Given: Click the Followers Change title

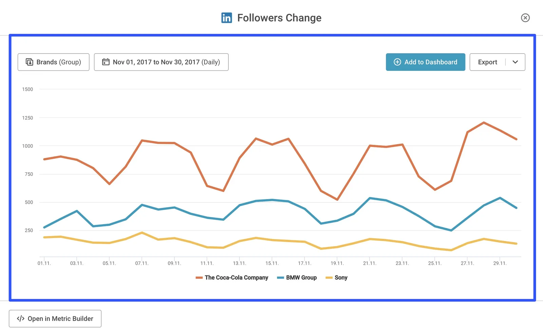Looking at the screenshot, I should [279, 18].
